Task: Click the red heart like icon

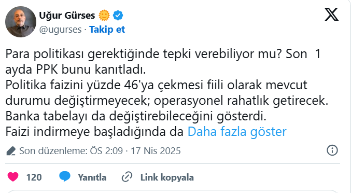Action: click(13, 177)
